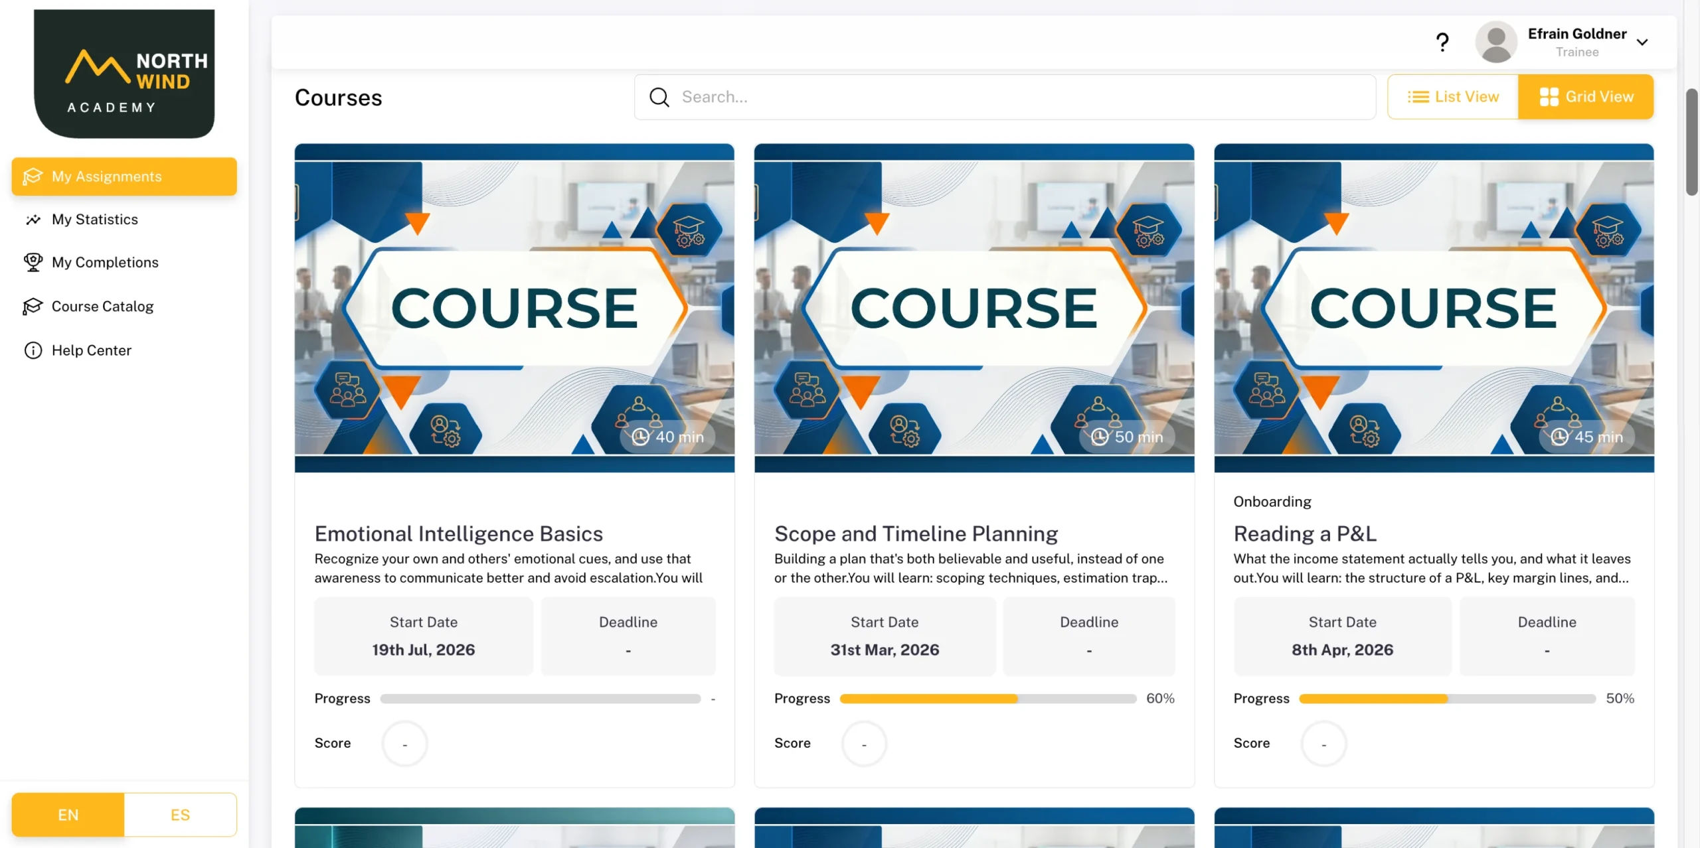Click into the Search courses field
1700x848 pixels.
point(1005,97)
